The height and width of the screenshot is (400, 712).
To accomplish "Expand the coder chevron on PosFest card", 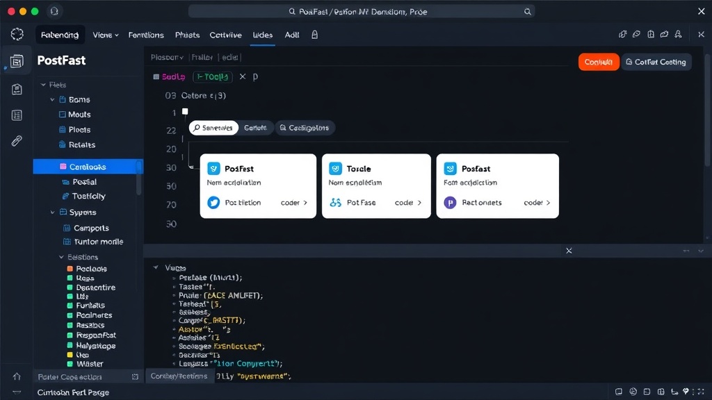I will click(305, 203).
